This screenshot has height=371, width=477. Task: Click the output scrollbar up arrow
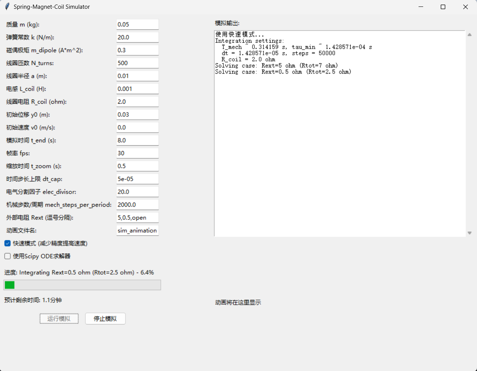[469, 35]
